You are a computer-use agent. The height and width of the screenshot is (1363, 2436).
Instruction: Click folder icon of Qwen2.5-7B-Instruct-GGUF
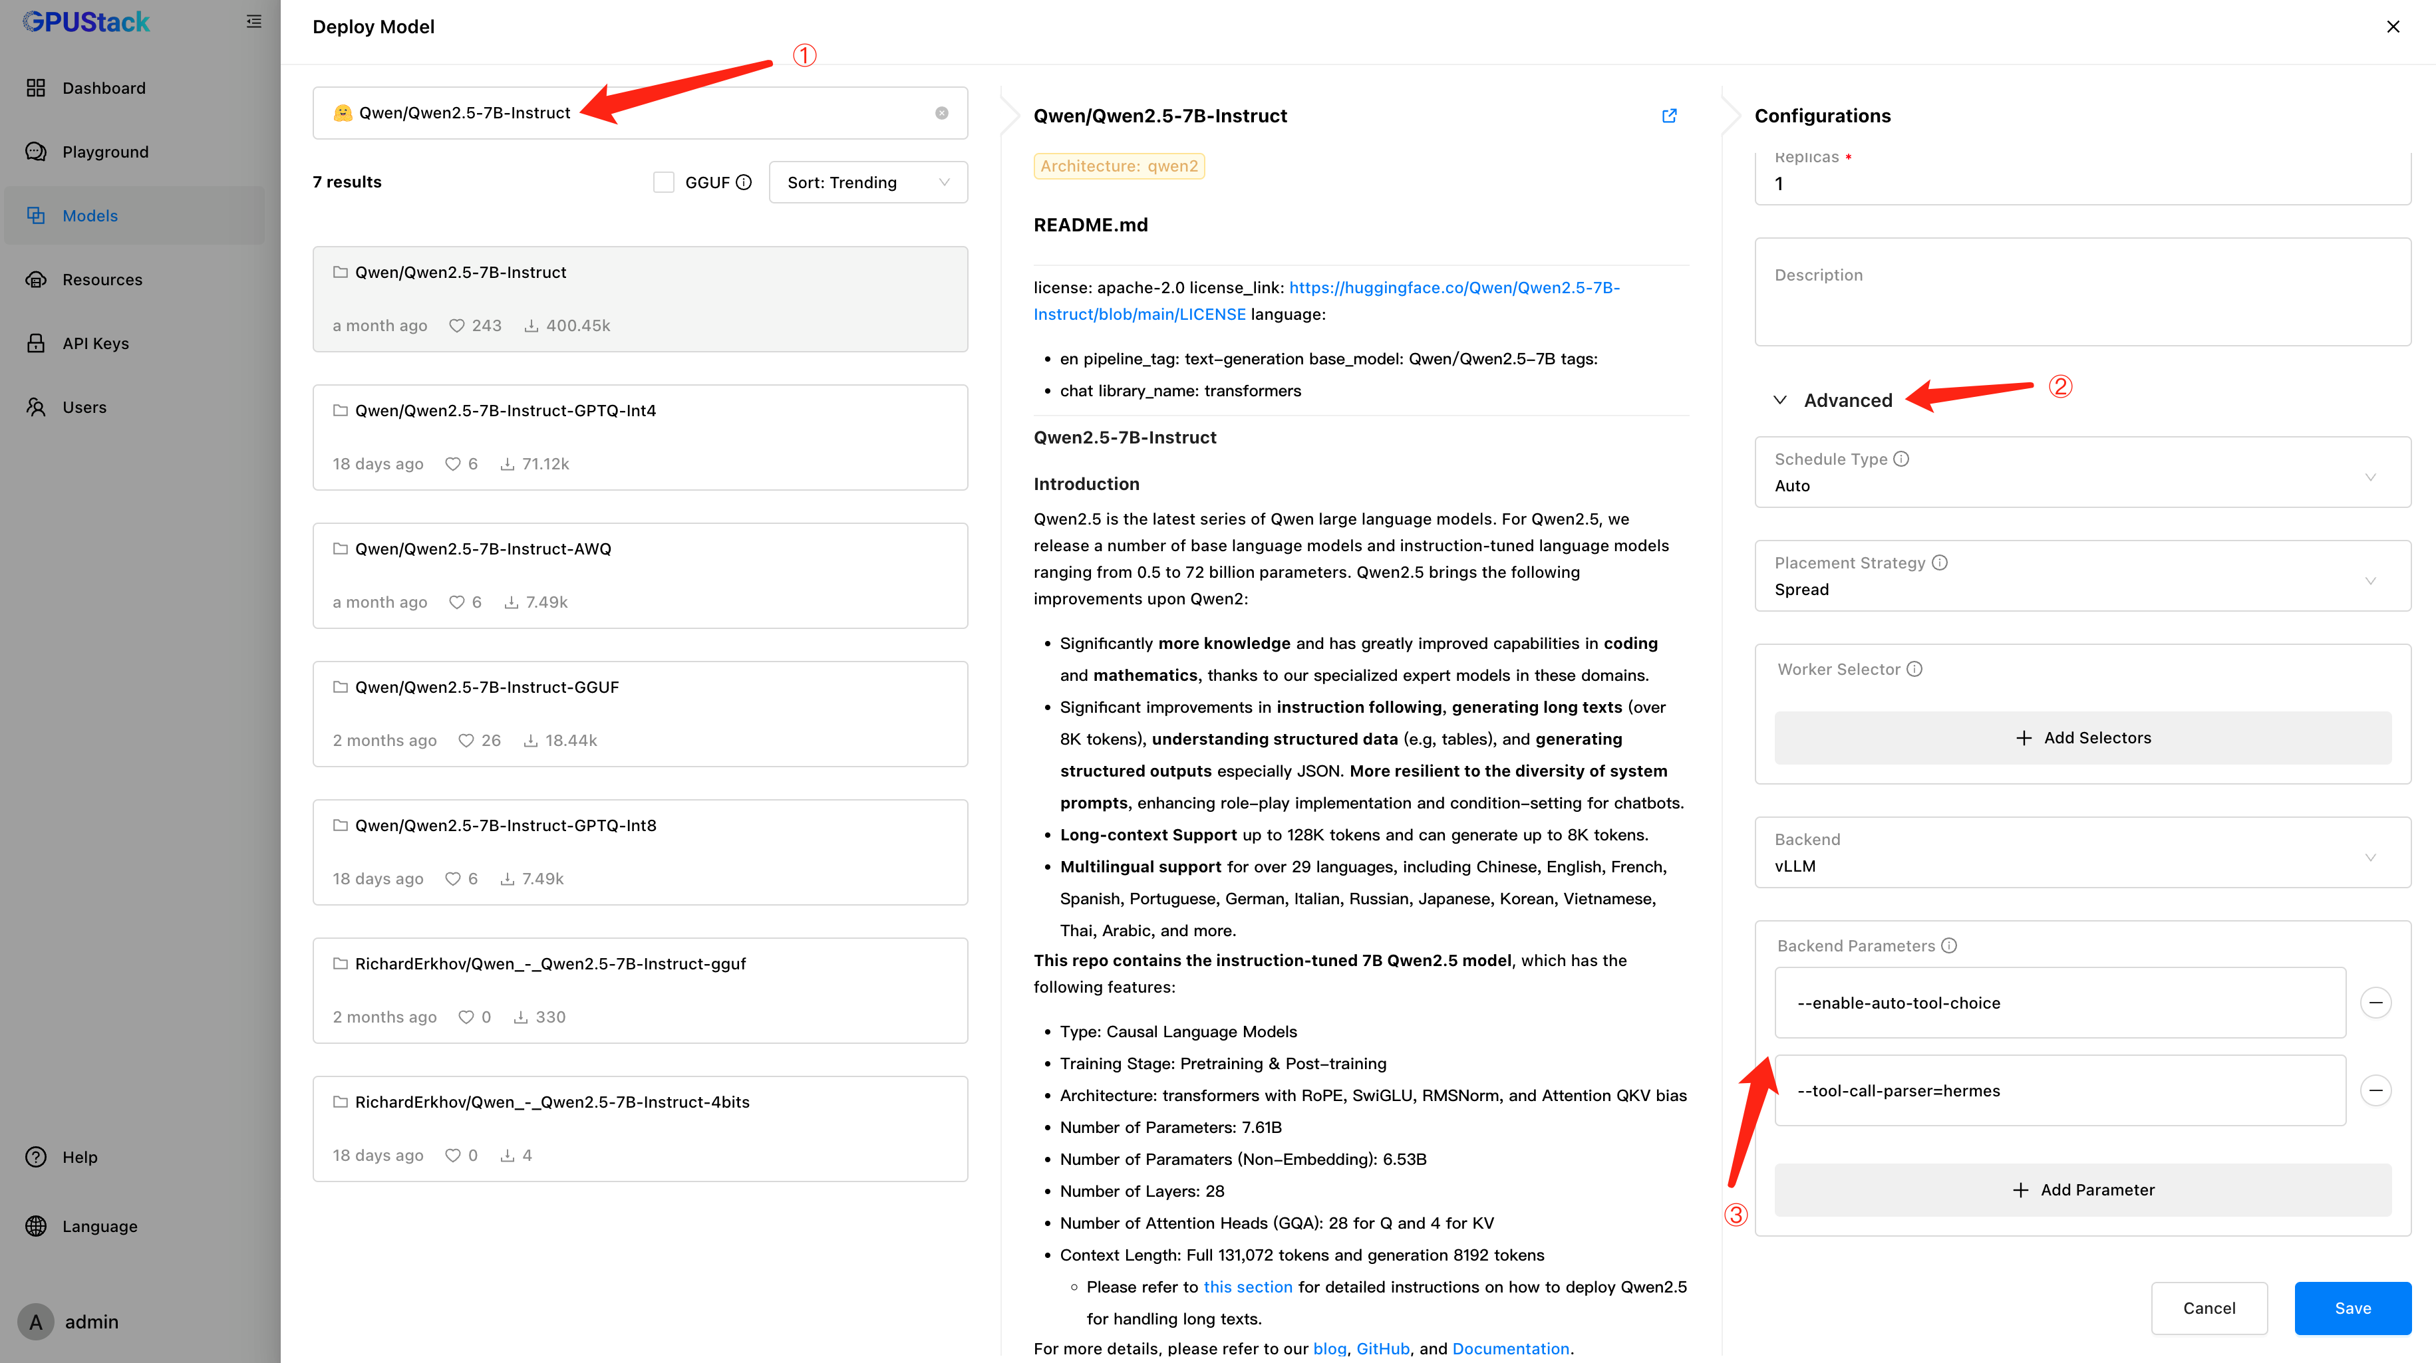[341, 687]
